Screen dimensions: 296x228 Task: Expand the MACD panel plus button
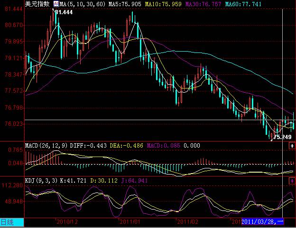pos(292,146)
